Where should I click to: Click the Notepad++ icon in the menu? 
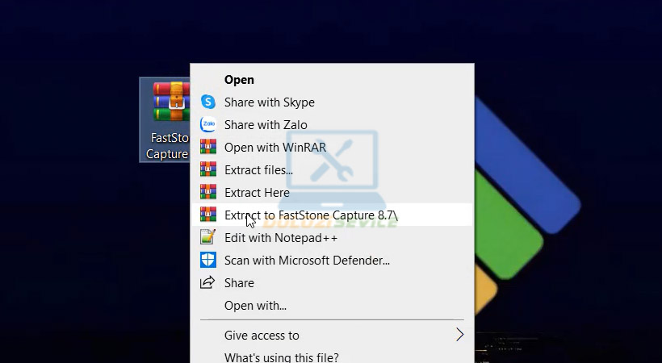coord(208,238)
